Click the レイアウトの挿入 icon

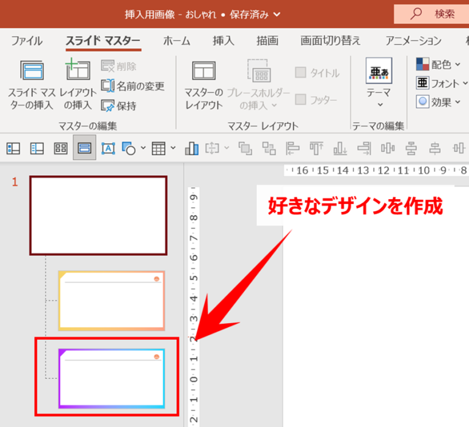78,70
